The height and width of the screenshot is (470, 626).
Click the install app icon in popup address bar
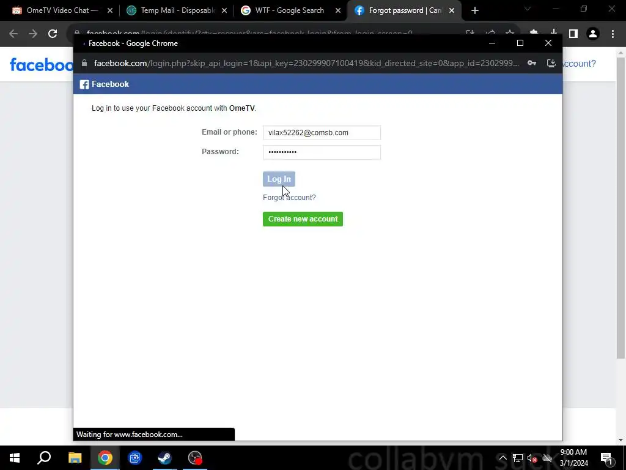551,63
